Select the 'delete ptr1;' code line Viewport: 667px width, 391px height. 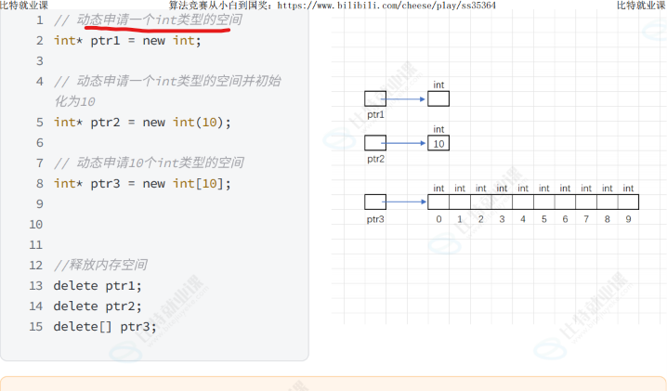click(x=98, y=285)
